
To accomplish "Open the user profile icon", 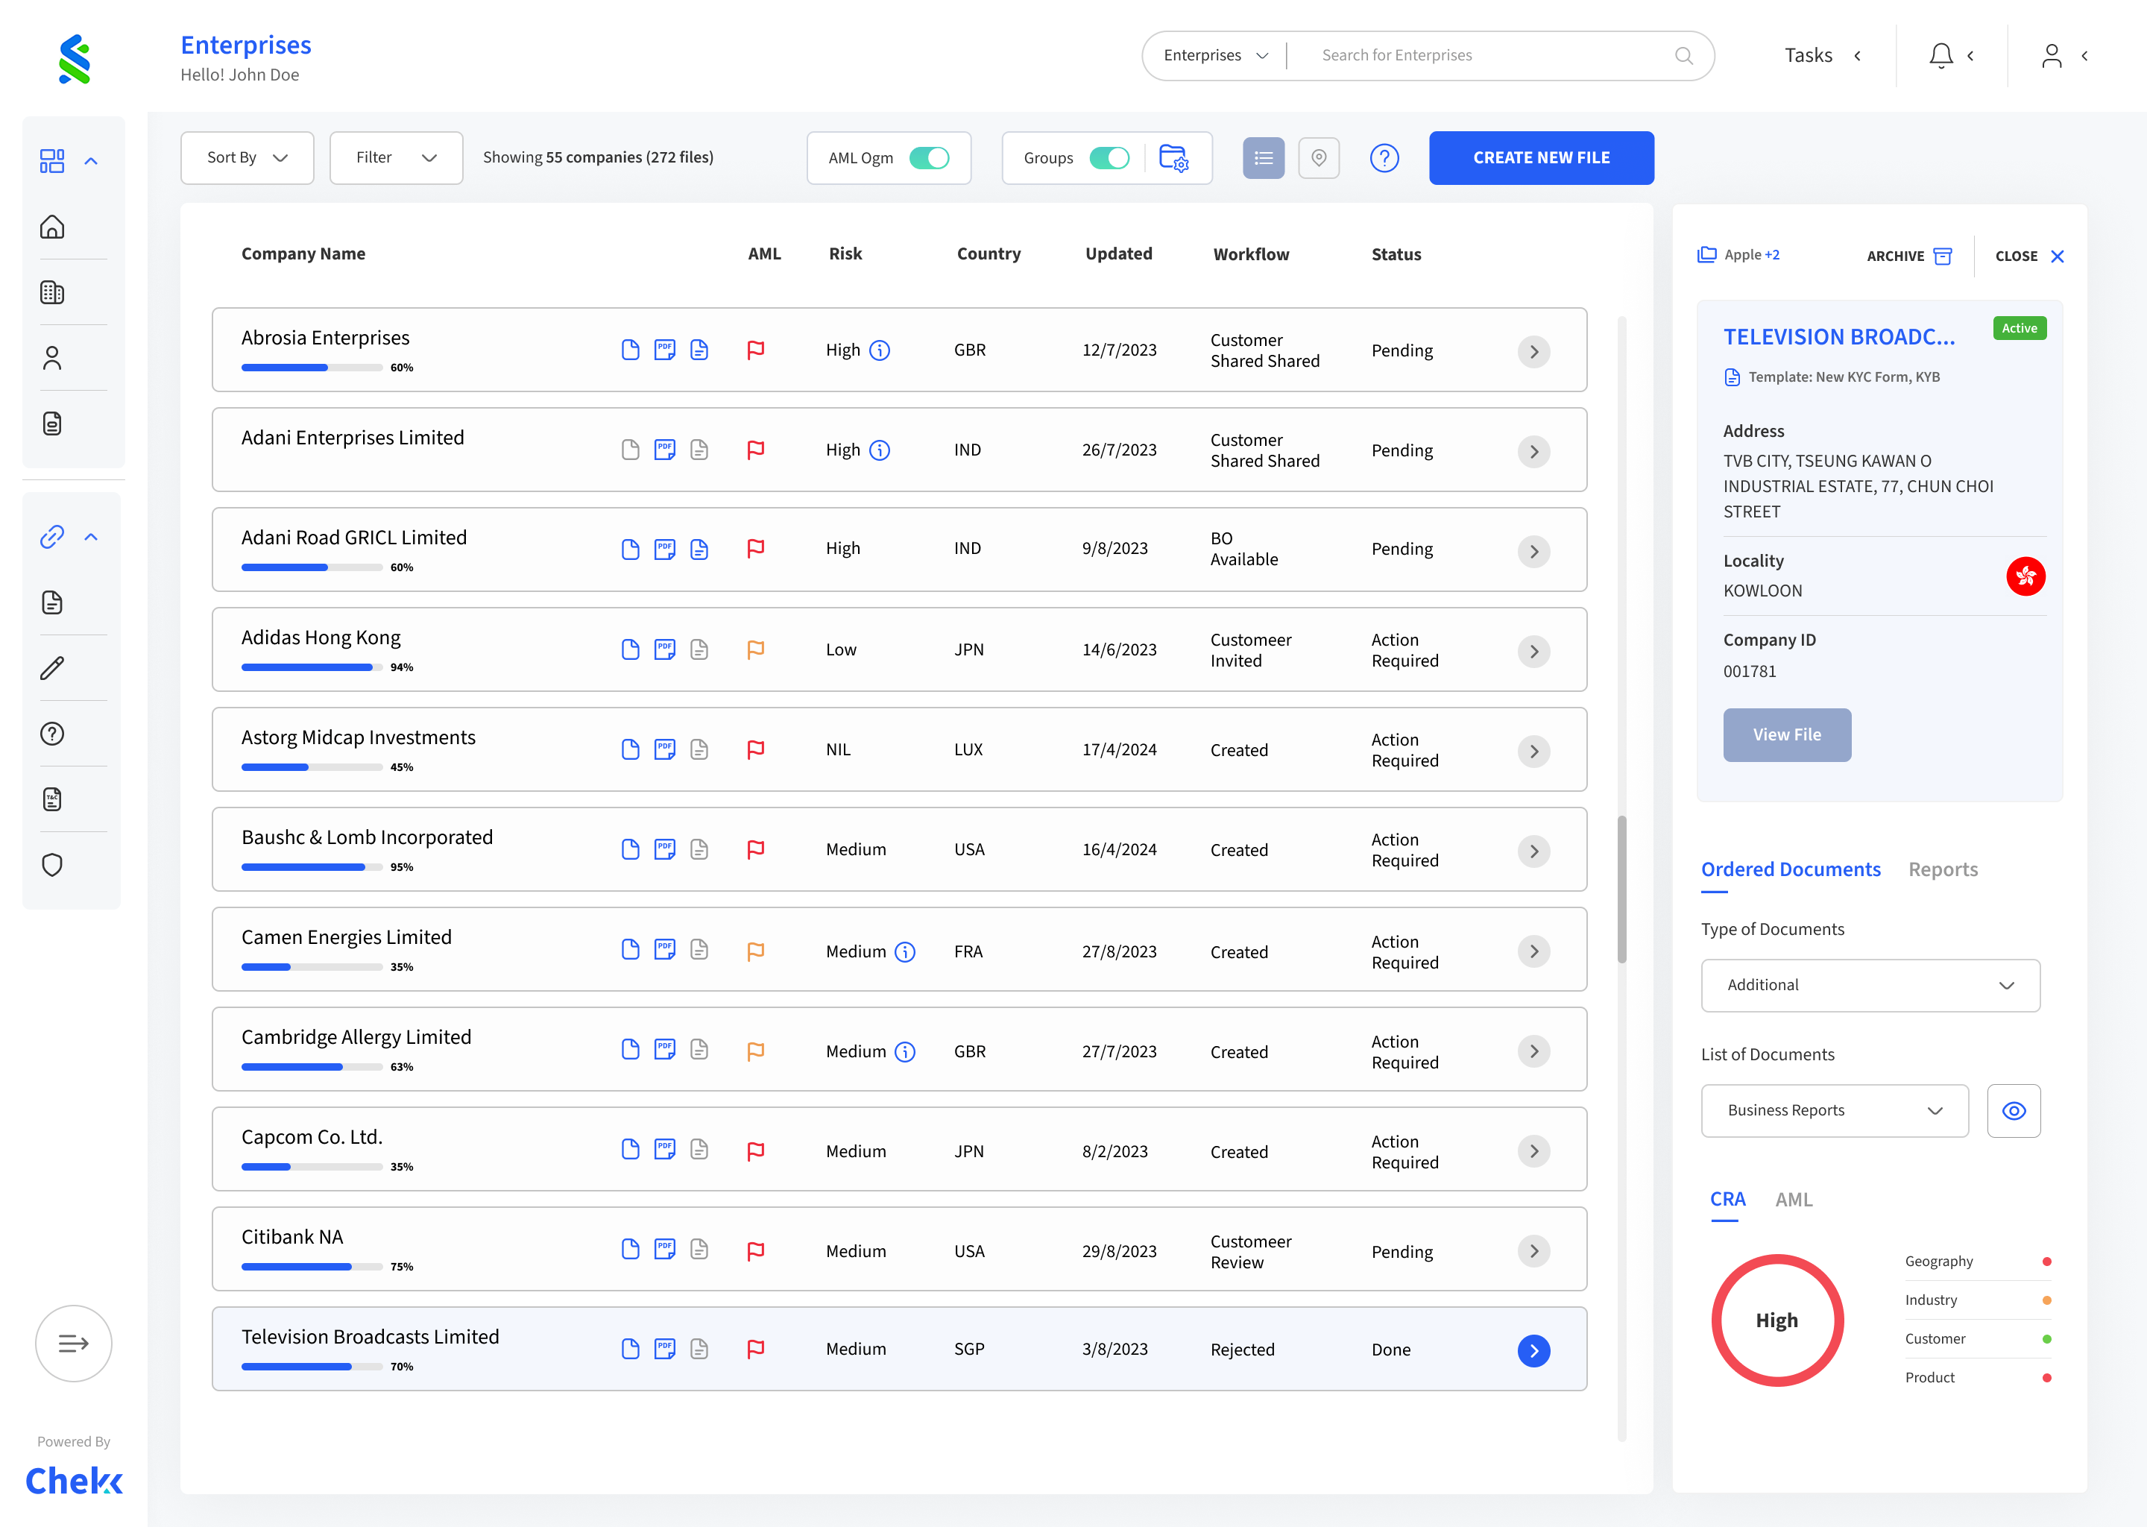I will coord(2052,55).
